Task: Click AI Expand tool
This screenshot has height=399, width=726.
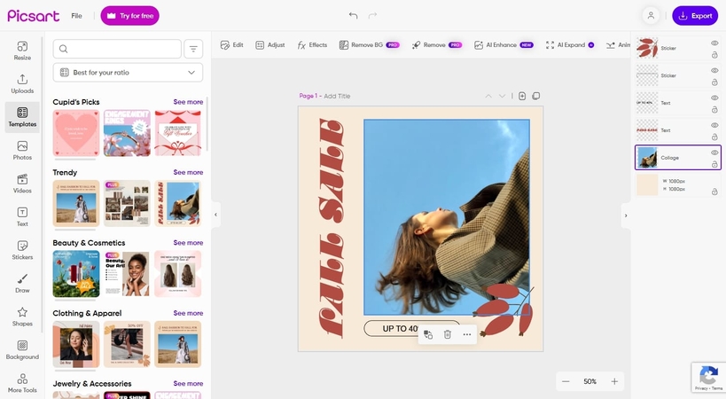Action: (x=569, y=45)
